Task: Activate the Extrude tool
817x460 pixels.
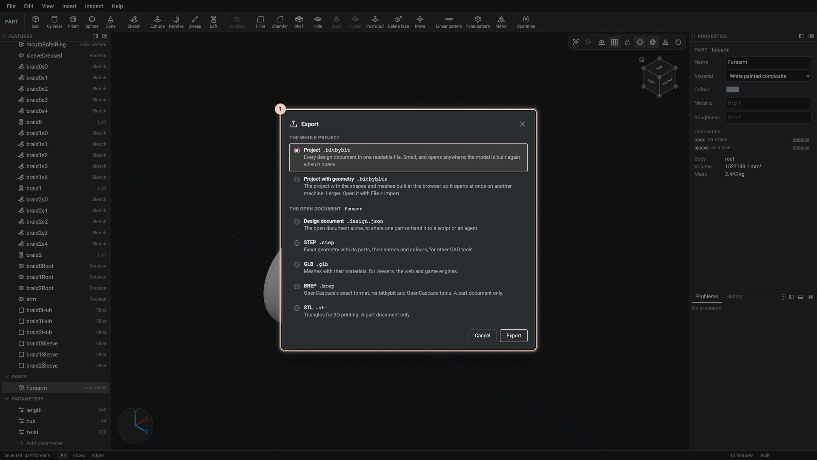Action: pos(157,22)
